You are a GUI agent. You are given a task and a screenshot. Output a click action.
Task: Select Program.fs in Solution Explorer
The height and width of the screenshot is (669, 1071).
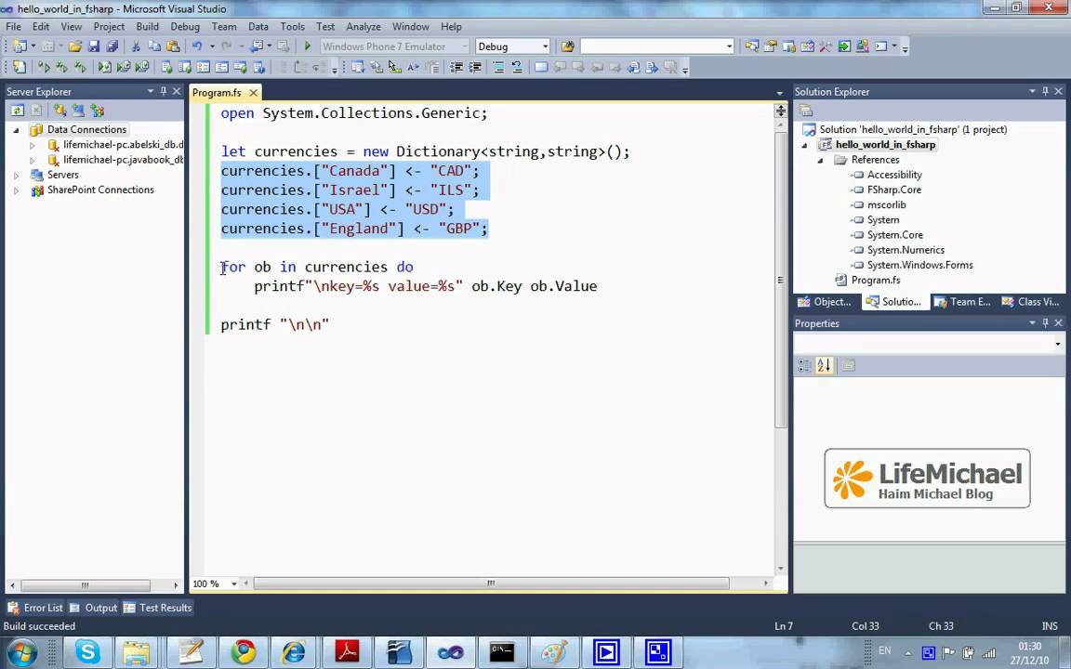coord(875,280)
